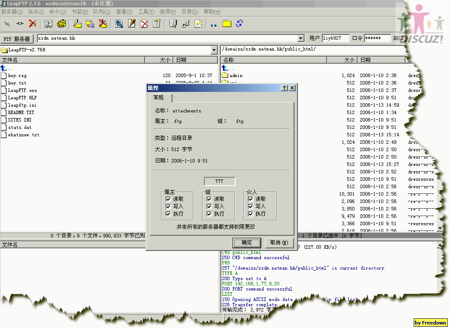The width and height of the screenshot is (449, 328).
Task: Click the 用户 field containing liyb927
Action: [x=336, y=38]
